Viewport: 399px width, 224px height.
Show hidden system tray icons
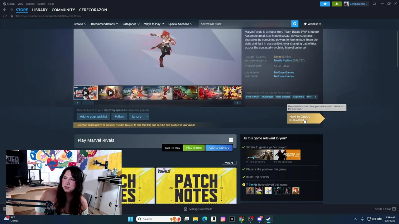[356, 219]
